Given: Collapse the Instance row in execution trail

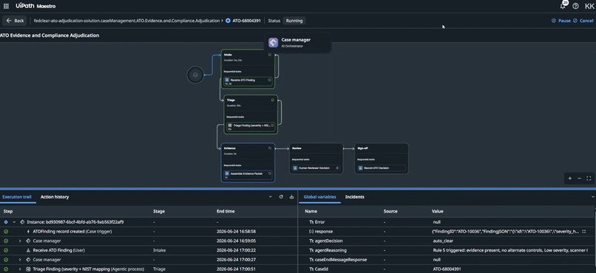Looking at the screenshot, I should point(14,222).
